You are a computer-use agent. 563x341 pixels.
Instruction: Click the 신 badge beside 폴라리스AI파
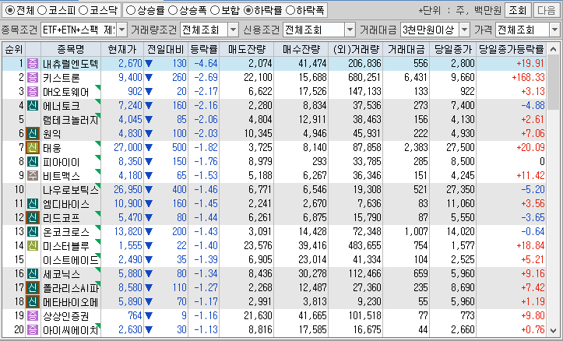point(33,287)
